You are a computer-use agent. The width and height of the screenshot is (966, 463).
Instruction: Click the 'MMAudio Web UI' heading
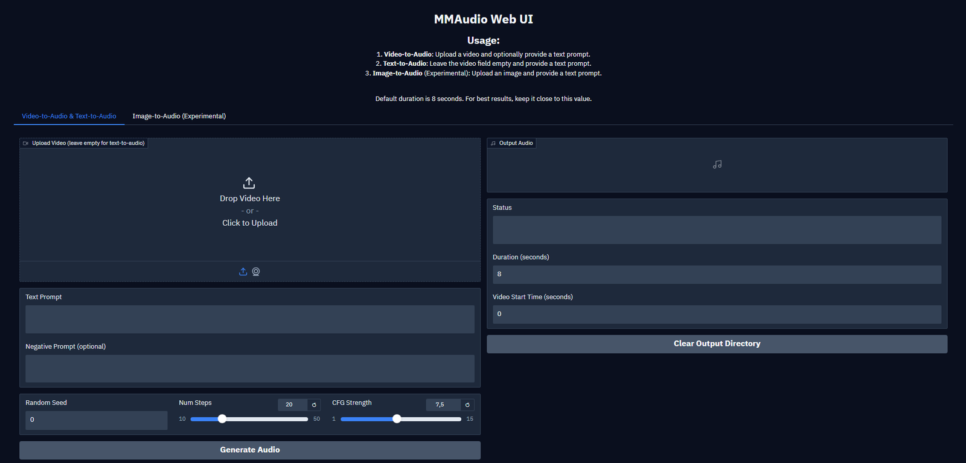pyautogui.click(x=484, y=19)
